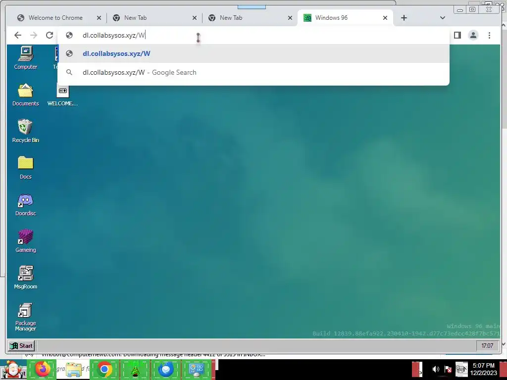Close the second New Tab tab
This screenshot has width=507, height=380.
tap(290, 18)
